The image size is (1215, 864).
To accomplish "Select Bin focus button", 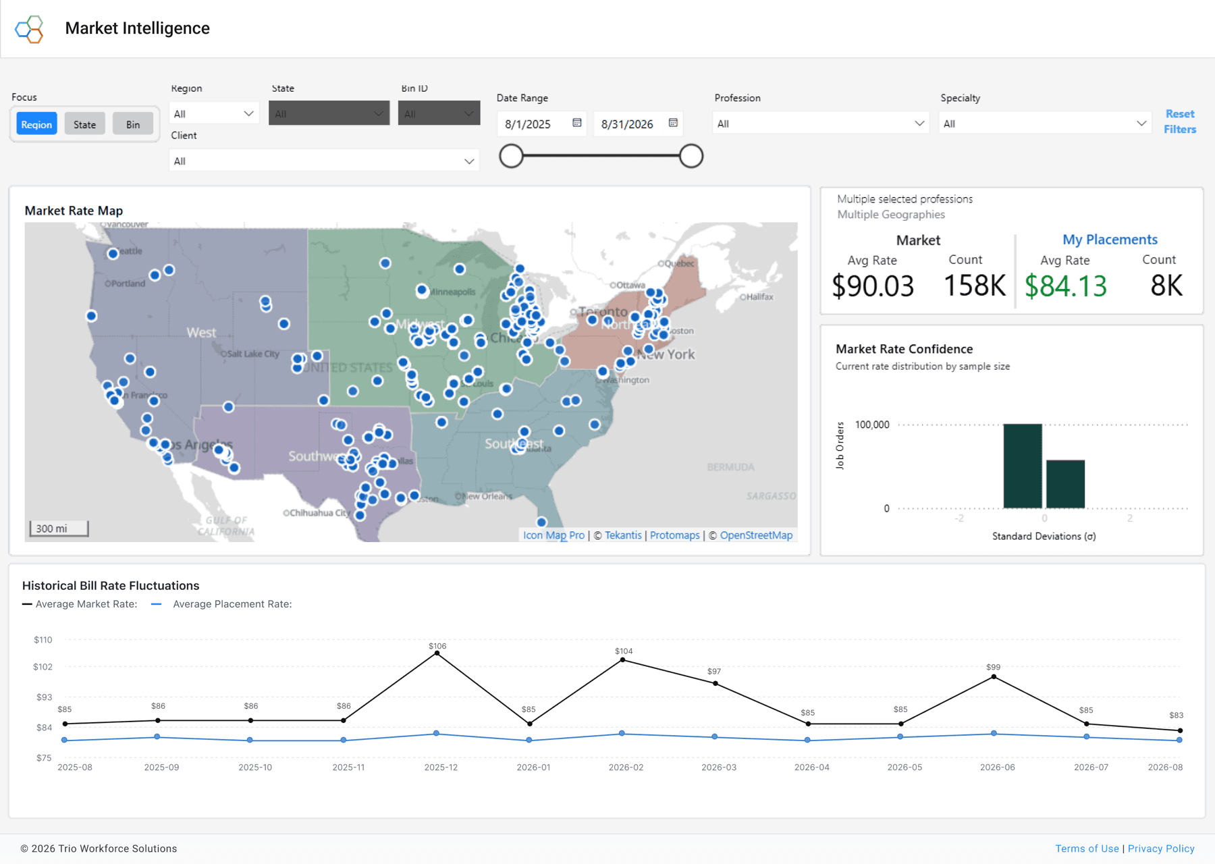I will (133, 124).
